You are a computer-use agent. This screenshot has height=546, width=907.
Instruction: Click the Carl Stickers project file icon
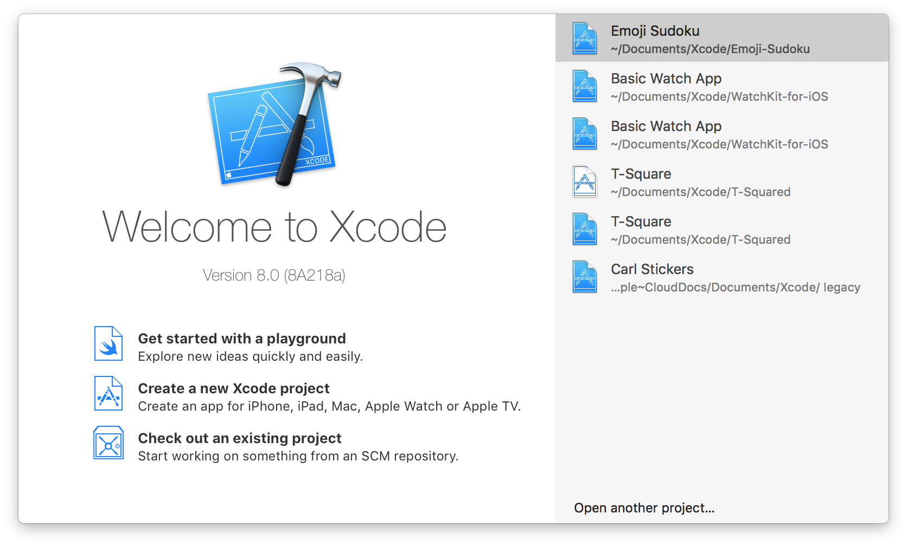coord(585,276)
